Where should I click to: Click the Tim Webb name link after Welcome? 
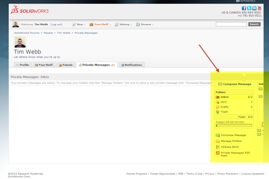click(41, 24)
